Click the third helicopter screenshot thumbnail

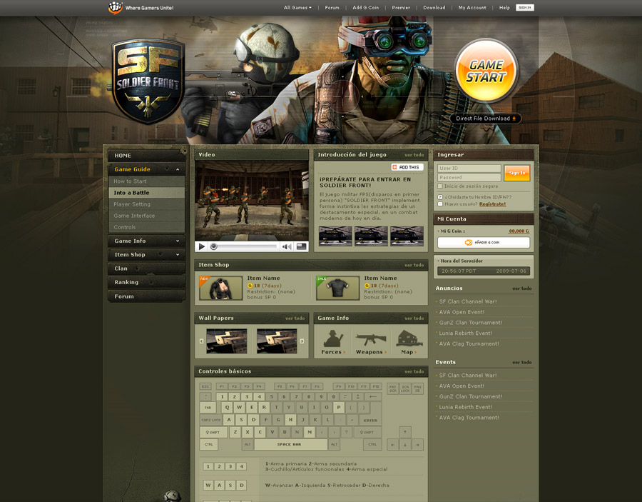pyautogui.click(x=407, y=236)
